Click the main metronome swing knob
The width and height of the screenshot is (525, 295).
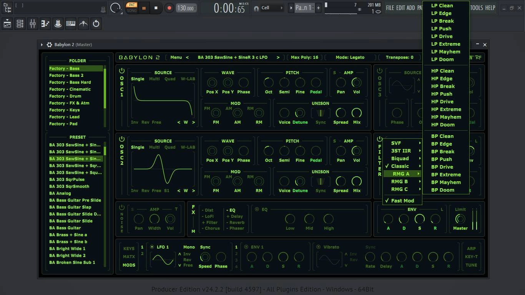pyautogui.click(x=115, y=8)
